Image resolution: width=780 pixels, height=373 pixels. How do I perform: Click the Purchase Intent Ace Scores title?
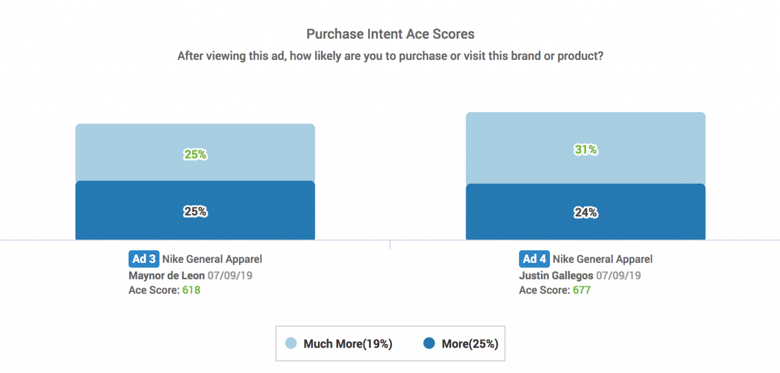(x=390, y=35)
